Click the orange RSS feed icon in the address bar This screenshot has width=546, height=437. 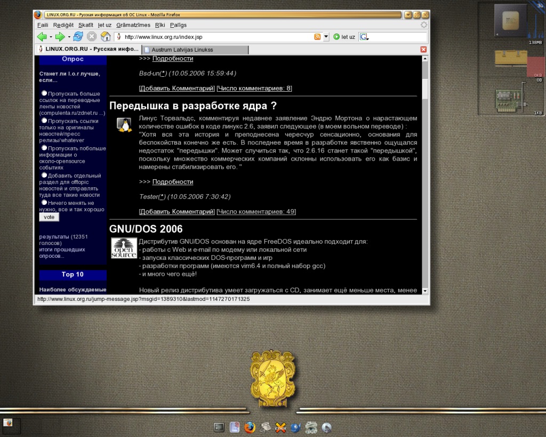[317, 37]
